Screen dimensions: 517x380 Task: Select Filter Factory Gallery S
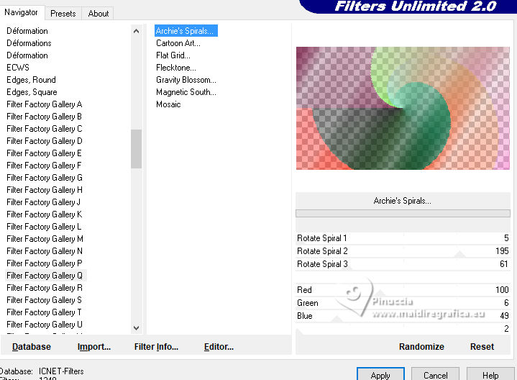[x=44, y=299]
